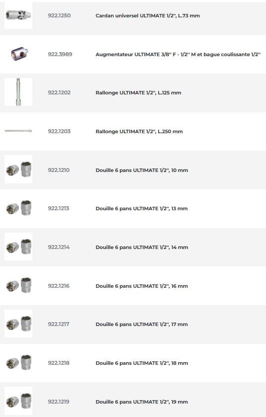Viewport: 266px width, 417px height.
Task: Click reference 922.1203
Action: tap(59, 131)
